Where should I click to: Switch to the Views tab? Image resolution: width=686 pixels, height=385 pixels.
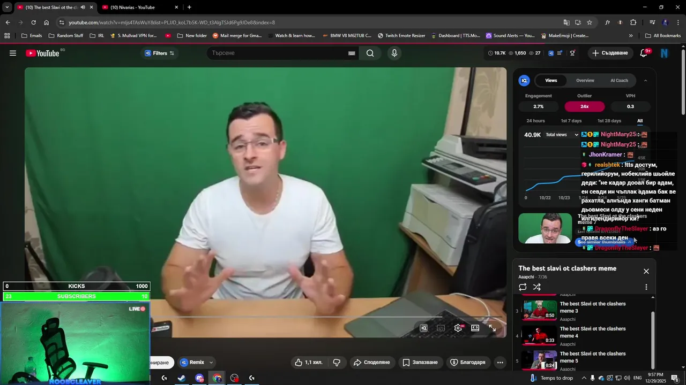coord(551,80)
